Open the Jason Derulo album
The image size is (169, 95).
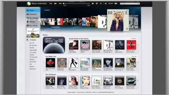(120, 45)
